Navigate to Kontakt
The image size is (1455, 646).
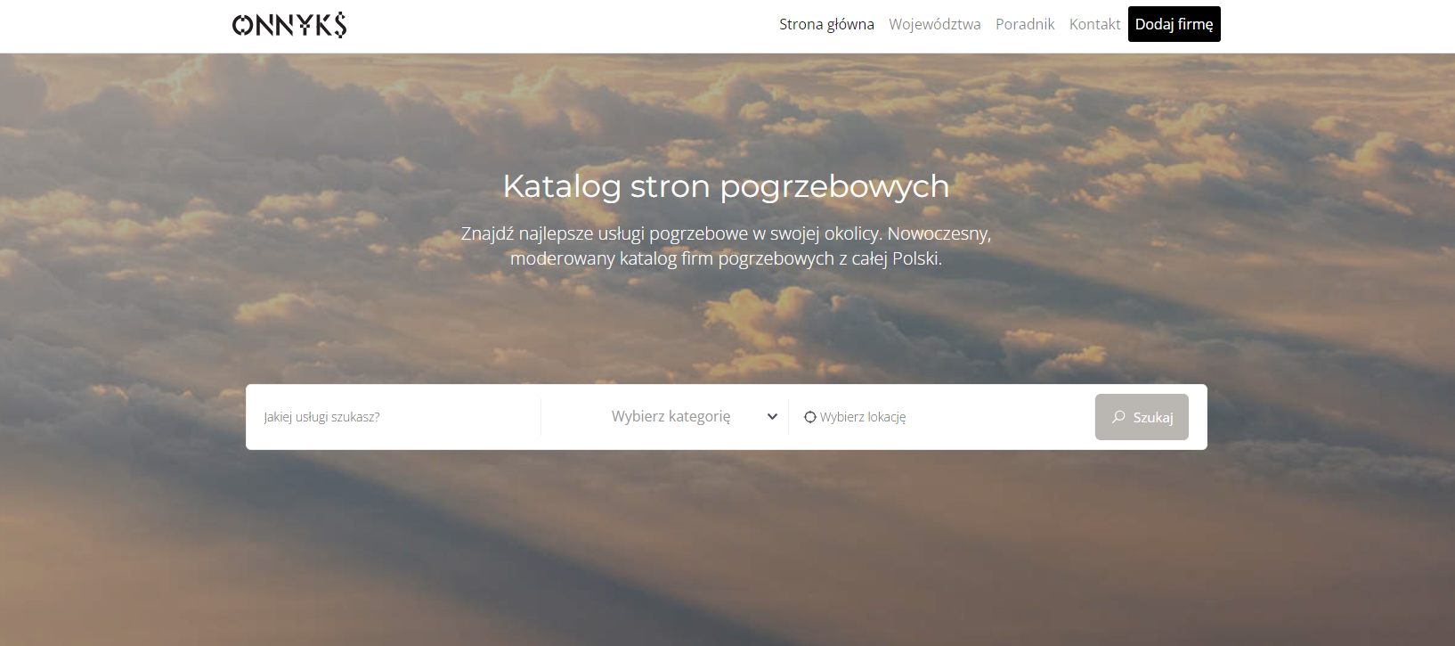(x=1094, y=24)
